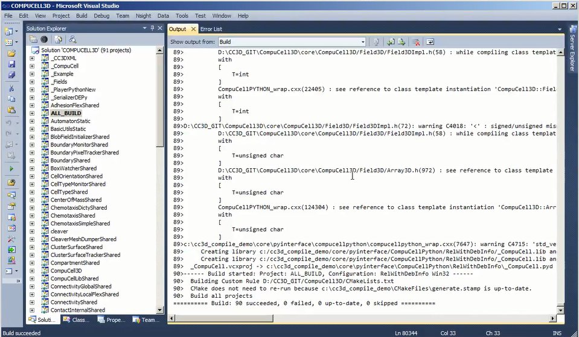Image resolution: width=579 pixels, height=337 pixels.
Task: Pin or auto-hide the Solution Explorer panel
Action: coord(152,28)
